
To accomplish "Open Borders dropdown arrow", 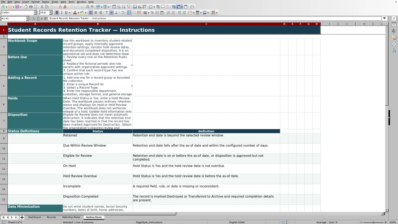I will click(x=194, y=13).
